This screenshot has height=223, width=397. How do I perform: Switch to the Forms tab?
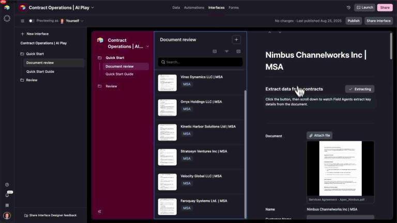234,8
